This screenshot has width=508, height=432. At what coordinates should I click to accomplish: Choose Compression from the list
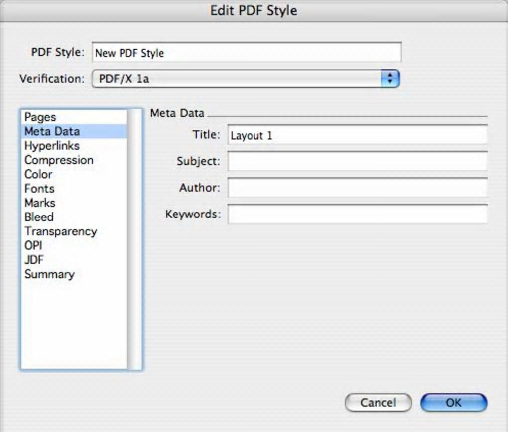click(x=59, y=160)
